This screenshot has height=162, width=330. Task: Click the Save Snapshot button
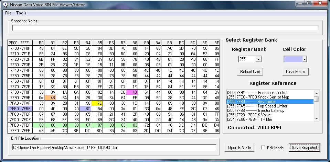point(304,148)
